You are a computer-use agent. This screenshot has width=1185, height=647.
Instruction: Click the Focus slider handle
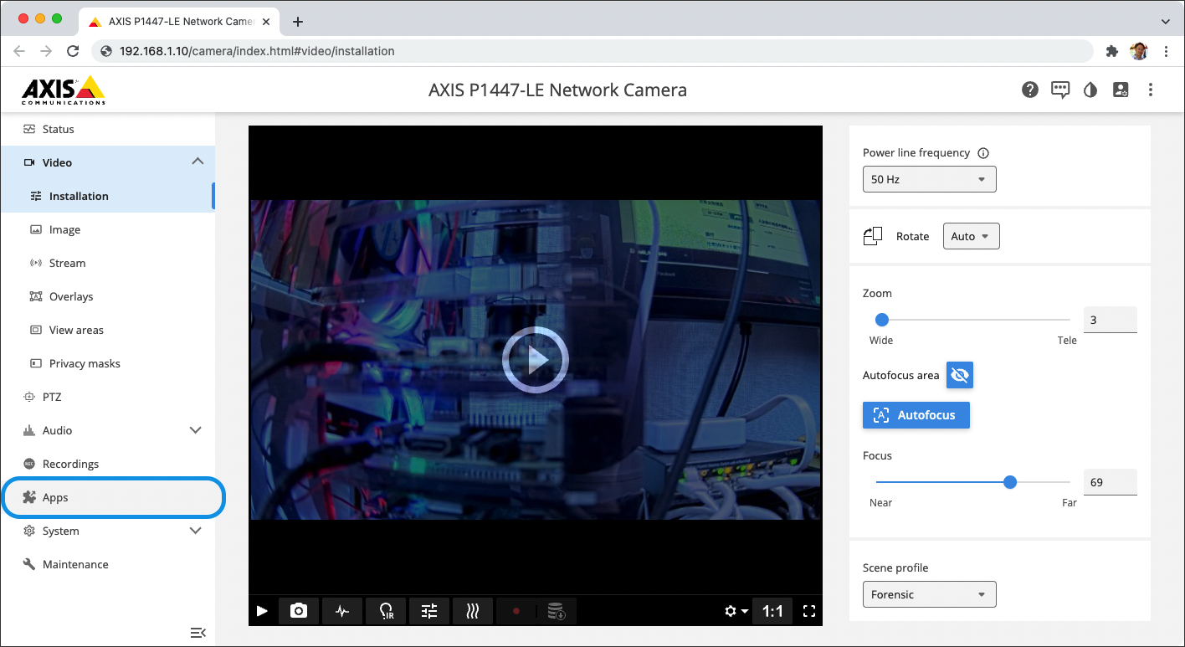tap(1010, 482)
